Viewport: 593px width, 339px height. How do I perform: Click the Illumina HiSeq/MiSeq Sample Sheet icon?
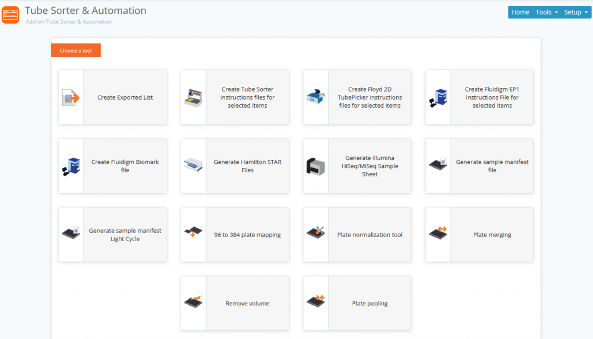[316, 166]
